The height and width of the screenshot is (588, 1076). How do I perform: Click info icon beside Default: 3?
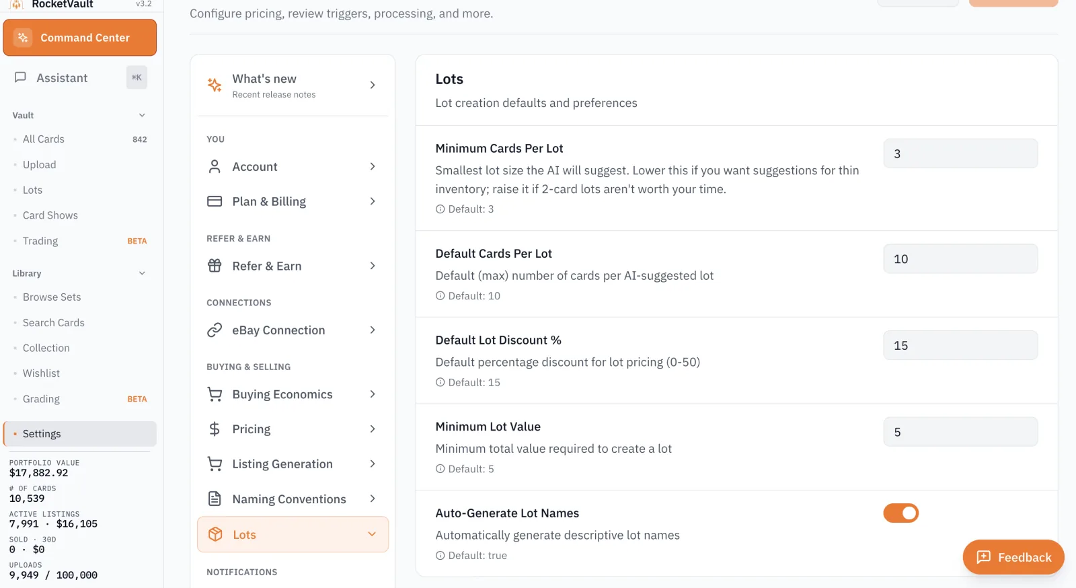pos(440,209)
